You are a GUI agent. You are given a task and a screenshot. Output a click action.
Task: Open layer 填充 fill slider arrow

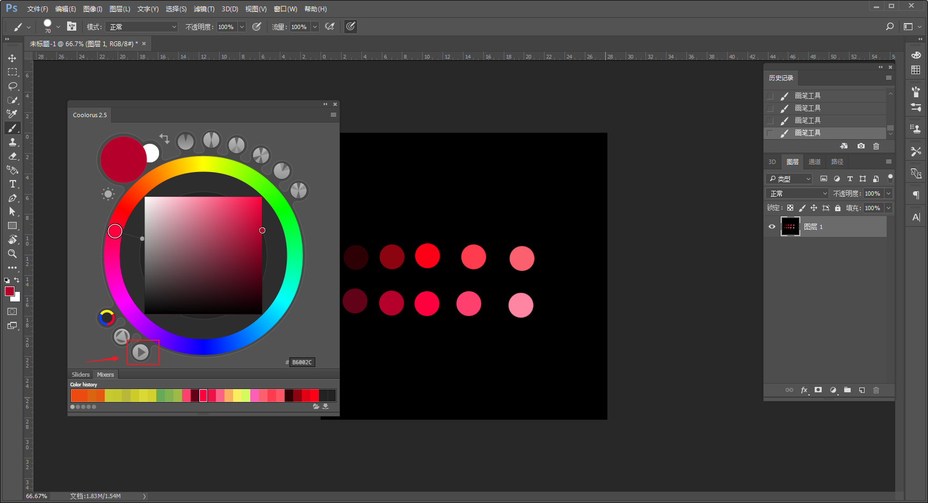(888, 208)
